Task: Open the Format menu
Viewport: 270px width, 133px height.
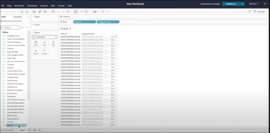Action: pyautogui.click(x=61, y=6)
